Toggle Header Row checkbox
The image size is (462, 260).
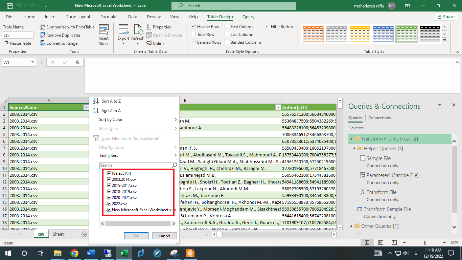[193, 26]
